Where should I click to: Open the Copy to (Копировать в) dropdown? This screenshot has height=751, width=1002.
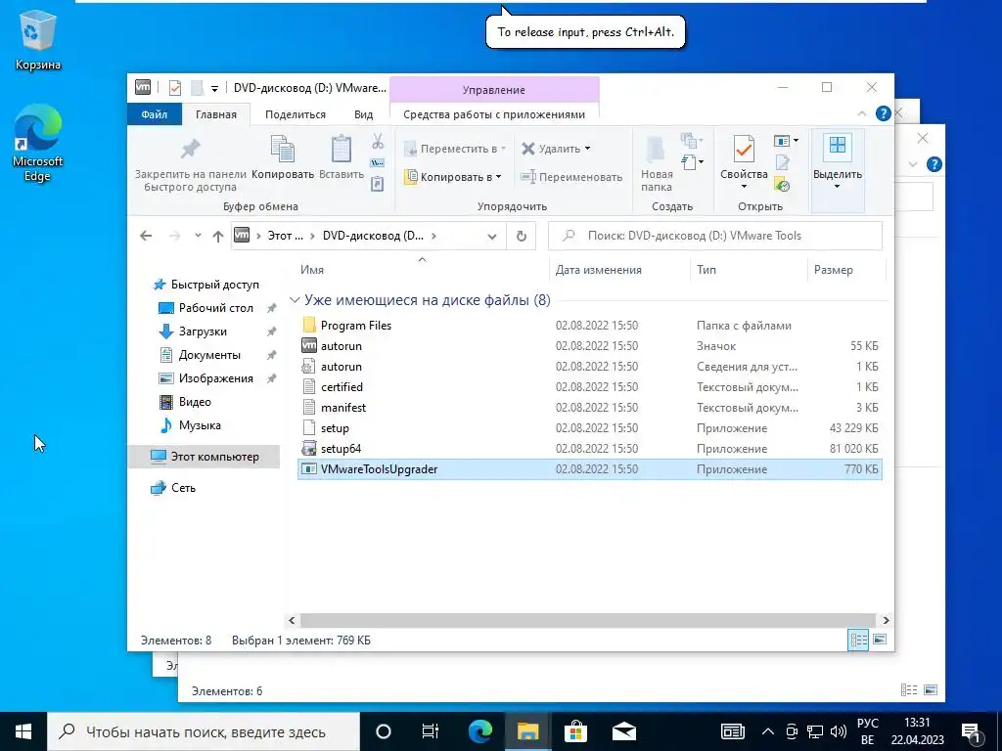[x=453, y=177]
